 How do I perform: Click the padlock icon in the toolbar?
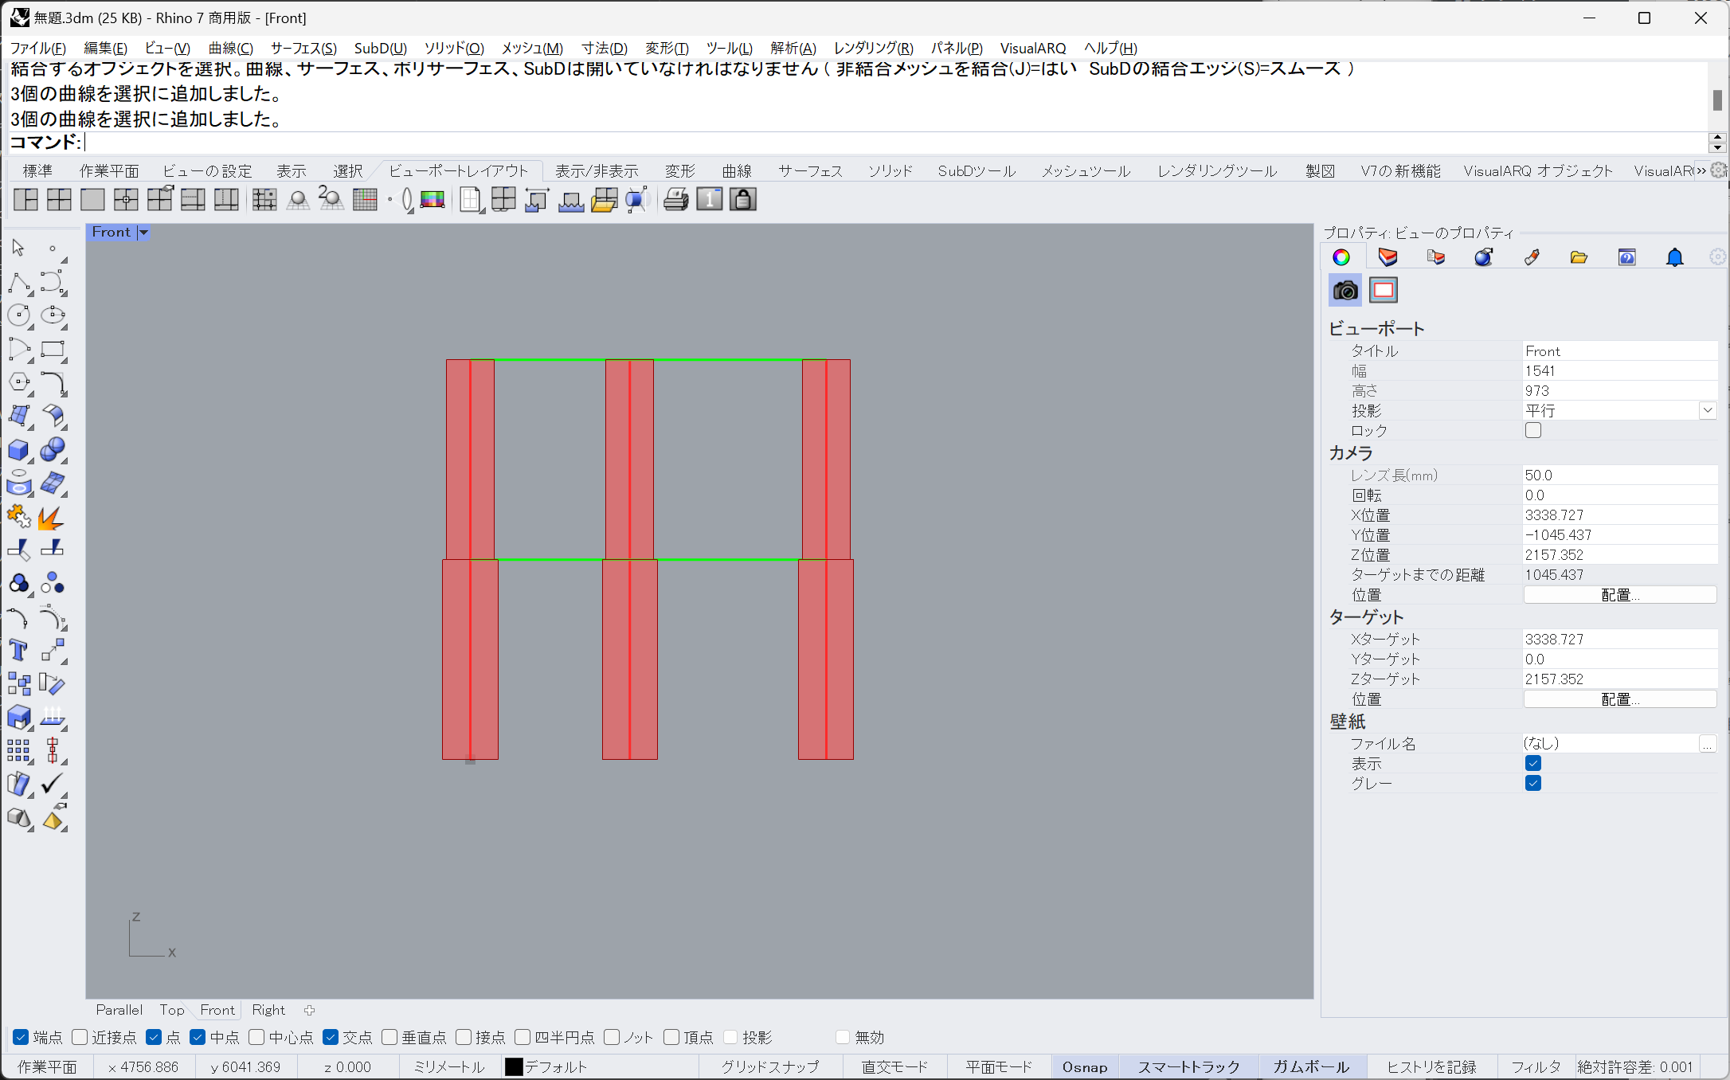pos(742,200)
